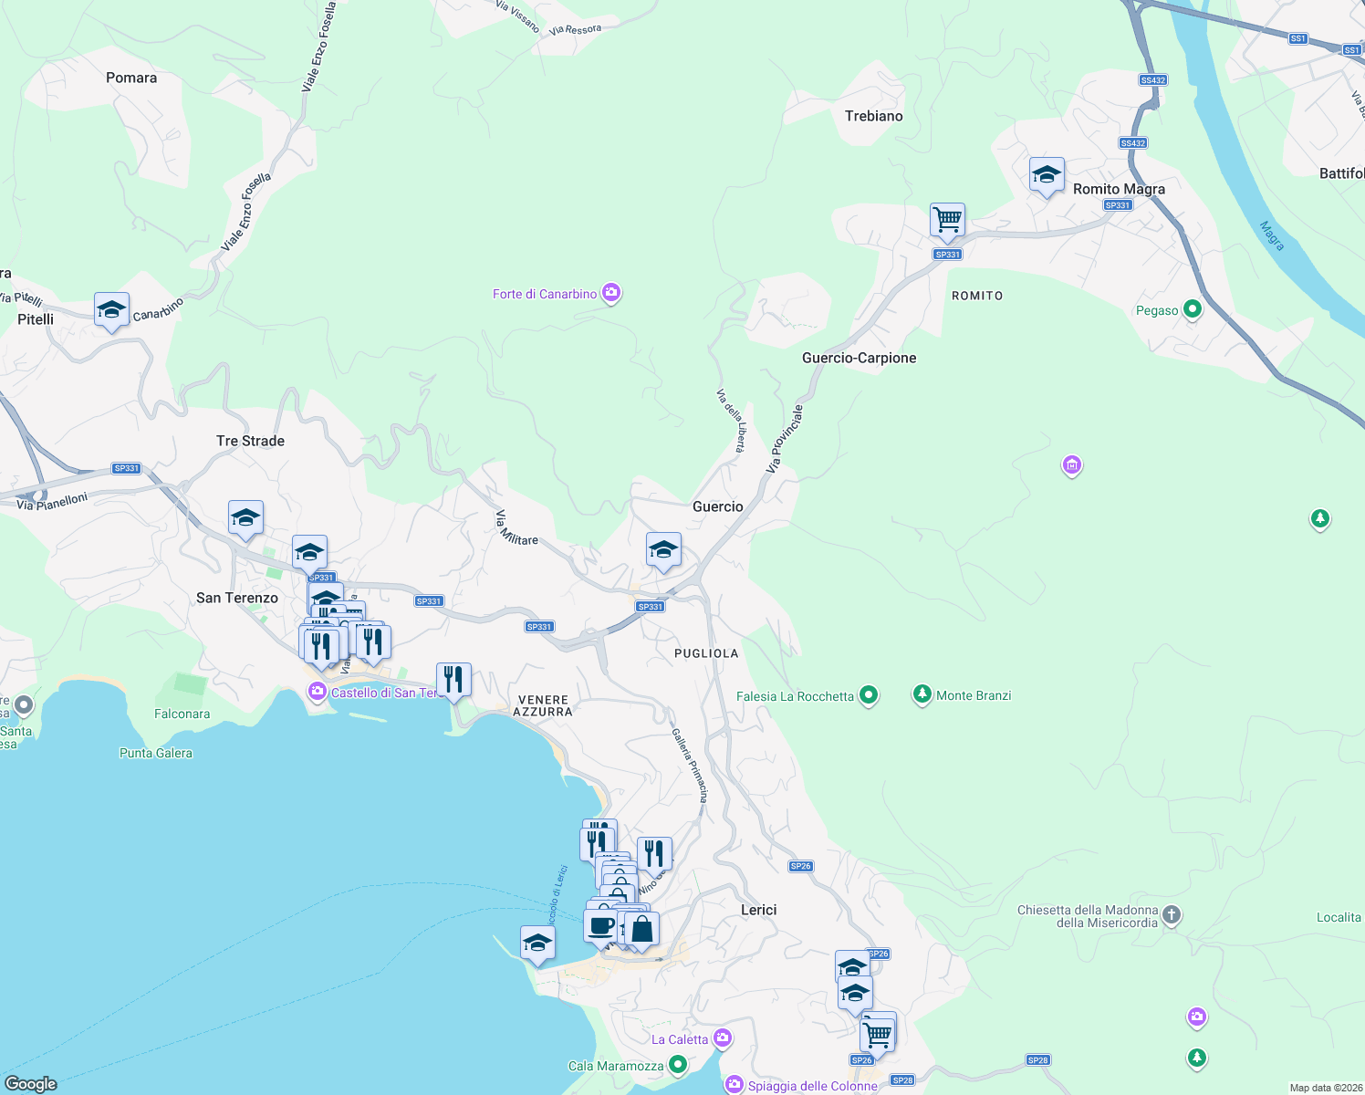Image resolution: width=1365 pixels, height=1095 pixels.
Task: Select the tree marker at Cala Maramozza
Action: pos(677,1064)
